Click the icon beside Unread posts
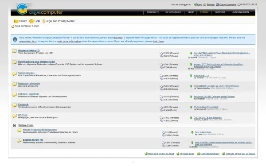The width and height of the screenshot is (266, 166). pos(178,154)
